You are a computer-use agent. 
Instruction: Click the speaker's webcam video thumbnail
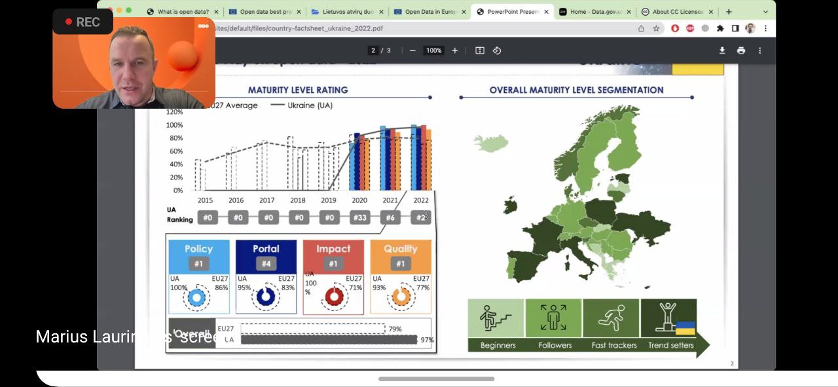click(134, 63)
